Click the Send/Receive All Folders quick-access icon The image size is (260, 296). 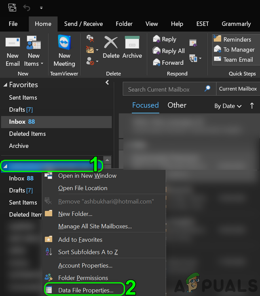(x=12, y=8)
